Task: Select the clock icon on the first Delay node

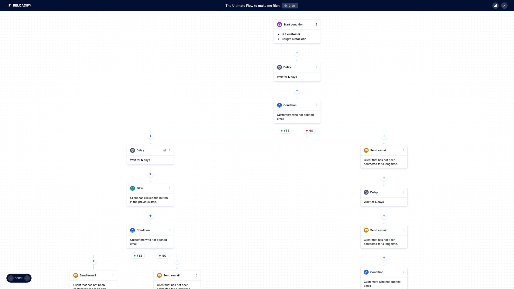Action: [x=279, y=67]
